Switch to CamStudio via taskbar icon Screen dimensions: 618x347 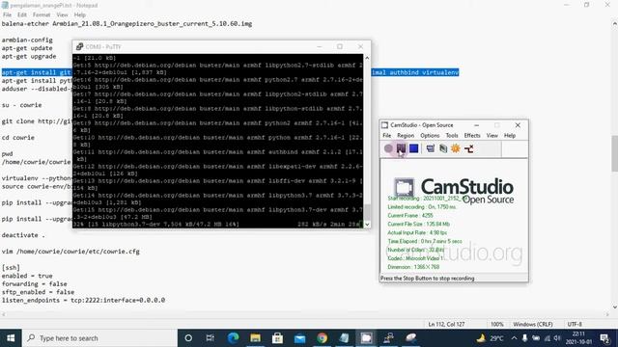pyautogui.click(x=366, y=338)
